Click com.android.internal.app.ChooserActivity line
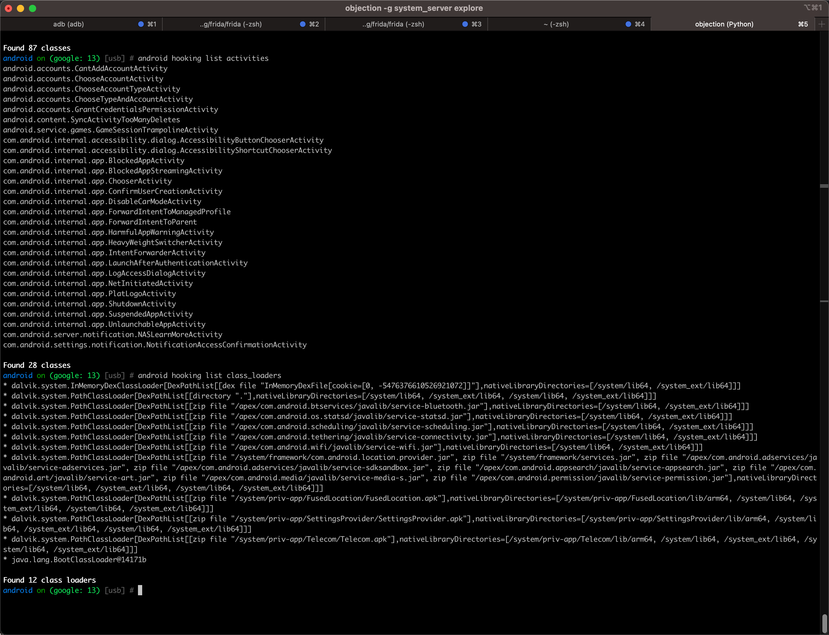Viewport: 829px width, 635px height. [87, 181]
